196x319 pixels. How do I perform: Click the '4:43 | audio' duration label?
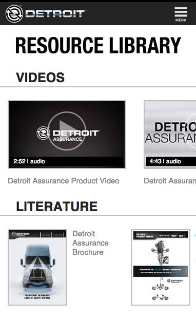coord(165,161)
